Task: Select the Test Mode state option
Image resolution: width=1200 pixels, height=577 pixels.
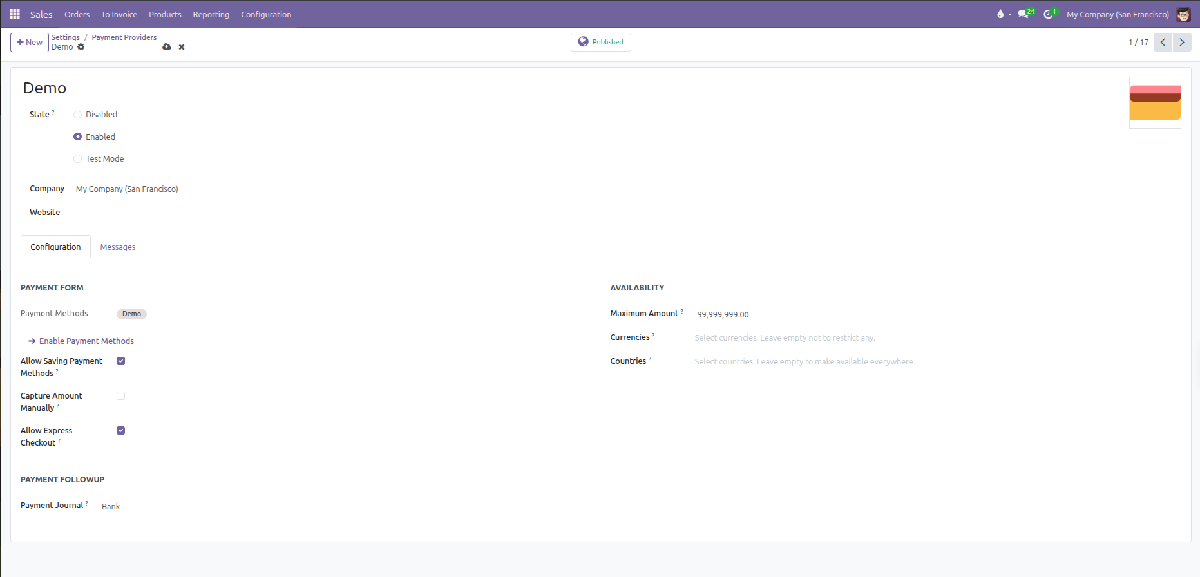Action: point(77,159)
